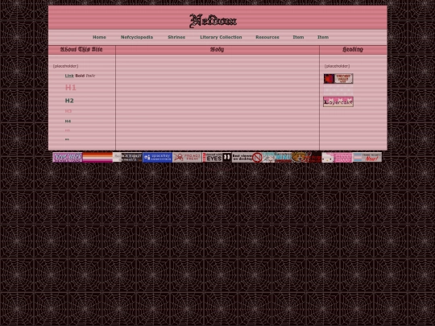The height and width of the screenshot is (326, 435).
Task: Click the grey and black badge beside spacehey
Action: (x=127, y=158)
